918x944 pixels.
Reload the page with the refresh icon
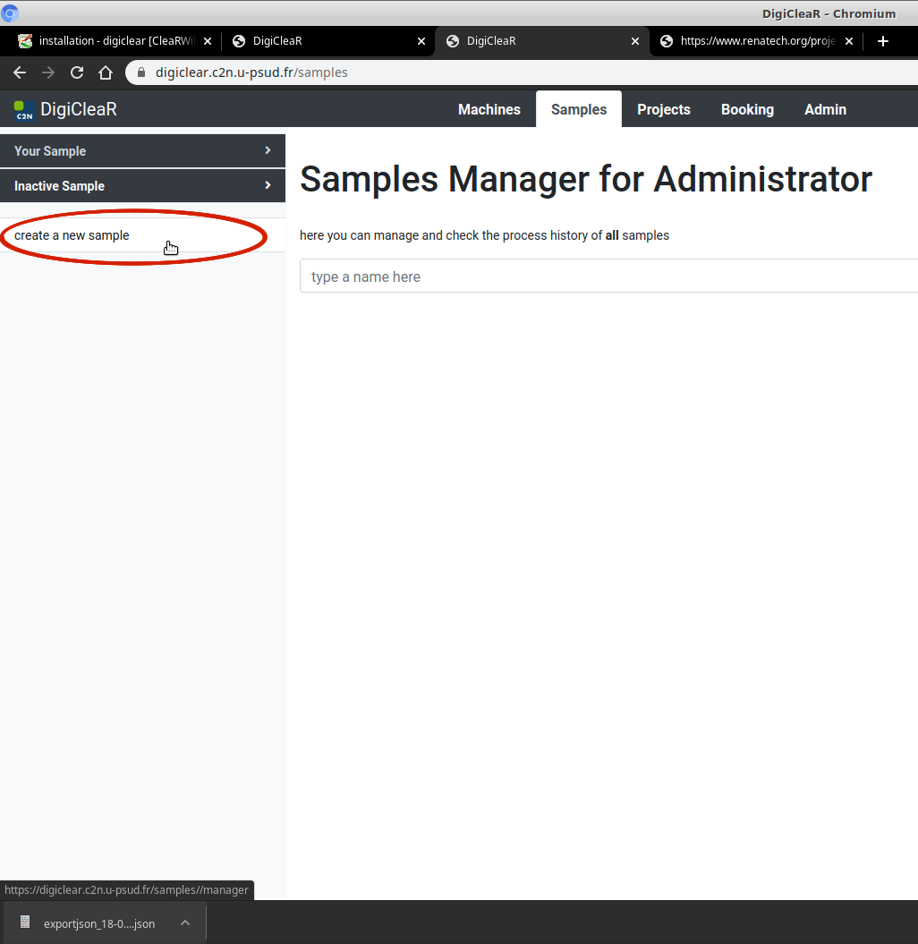click(76, 72)
